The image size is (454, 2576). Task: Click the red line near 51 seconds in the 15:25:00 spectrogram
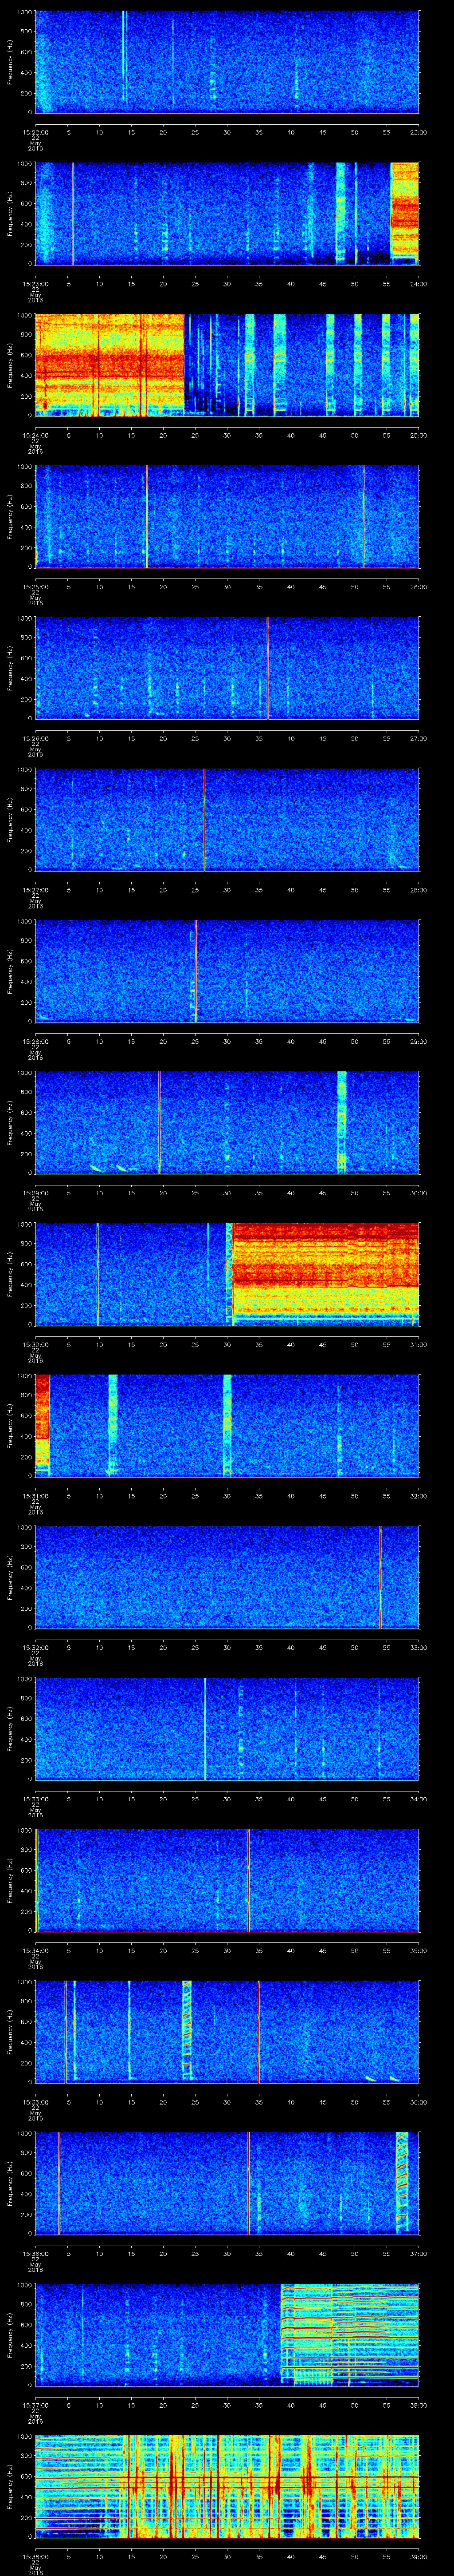tap(363, 516)
